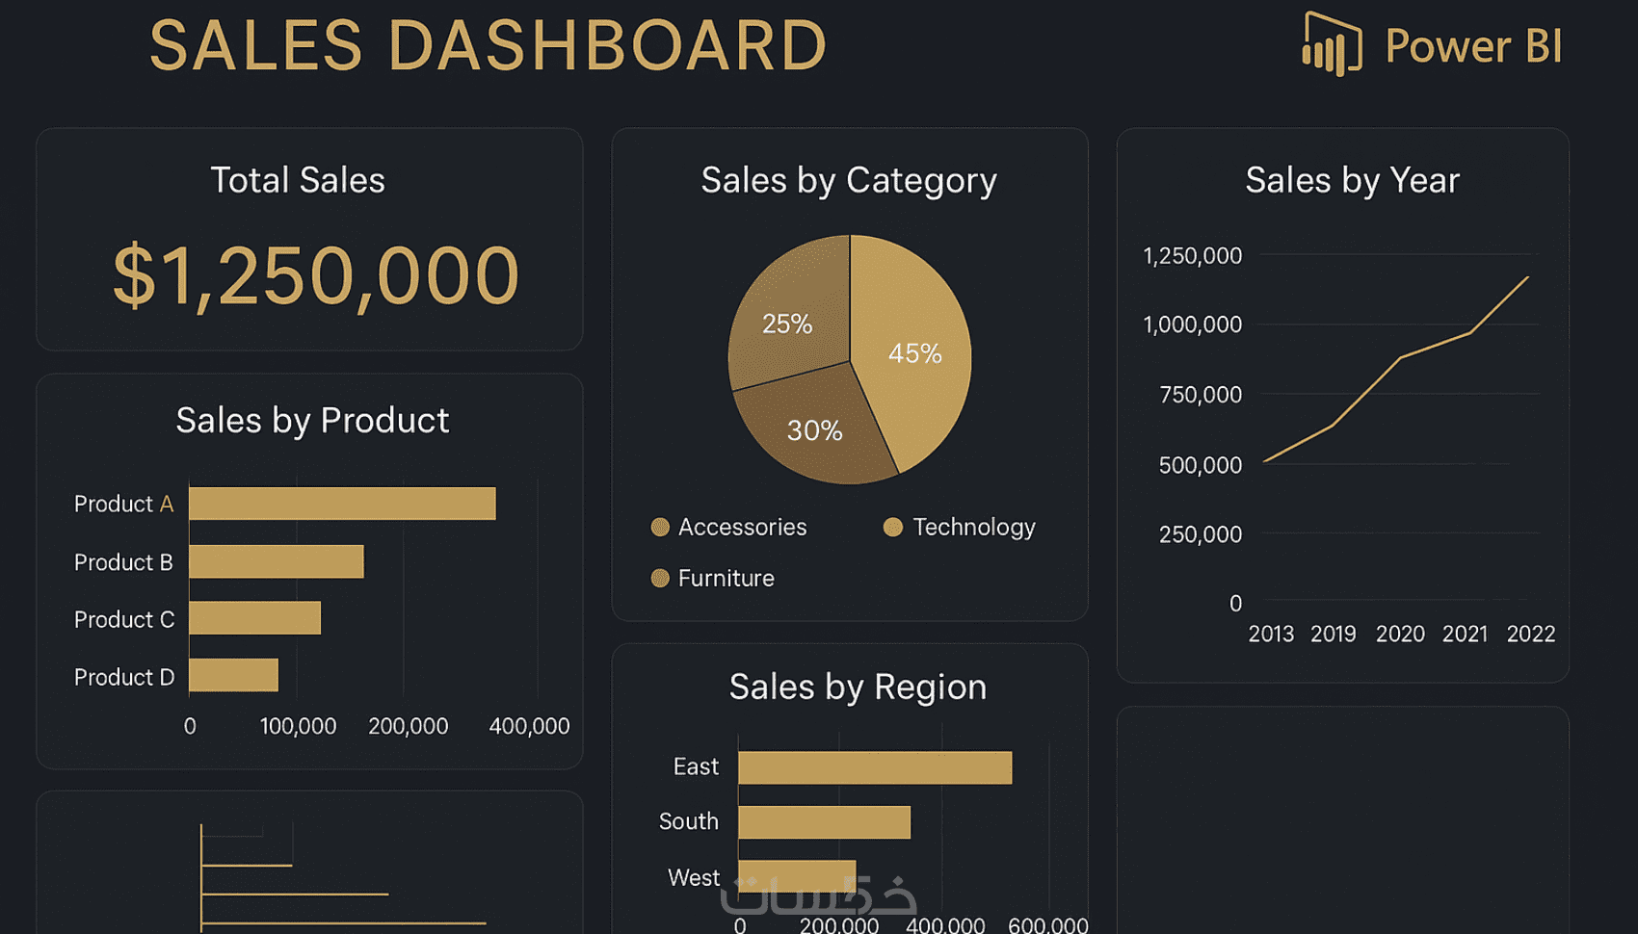The height and width of the screenshot is (934, 1638).
Task: Click the Product A bar
Action: pos(342,504)
